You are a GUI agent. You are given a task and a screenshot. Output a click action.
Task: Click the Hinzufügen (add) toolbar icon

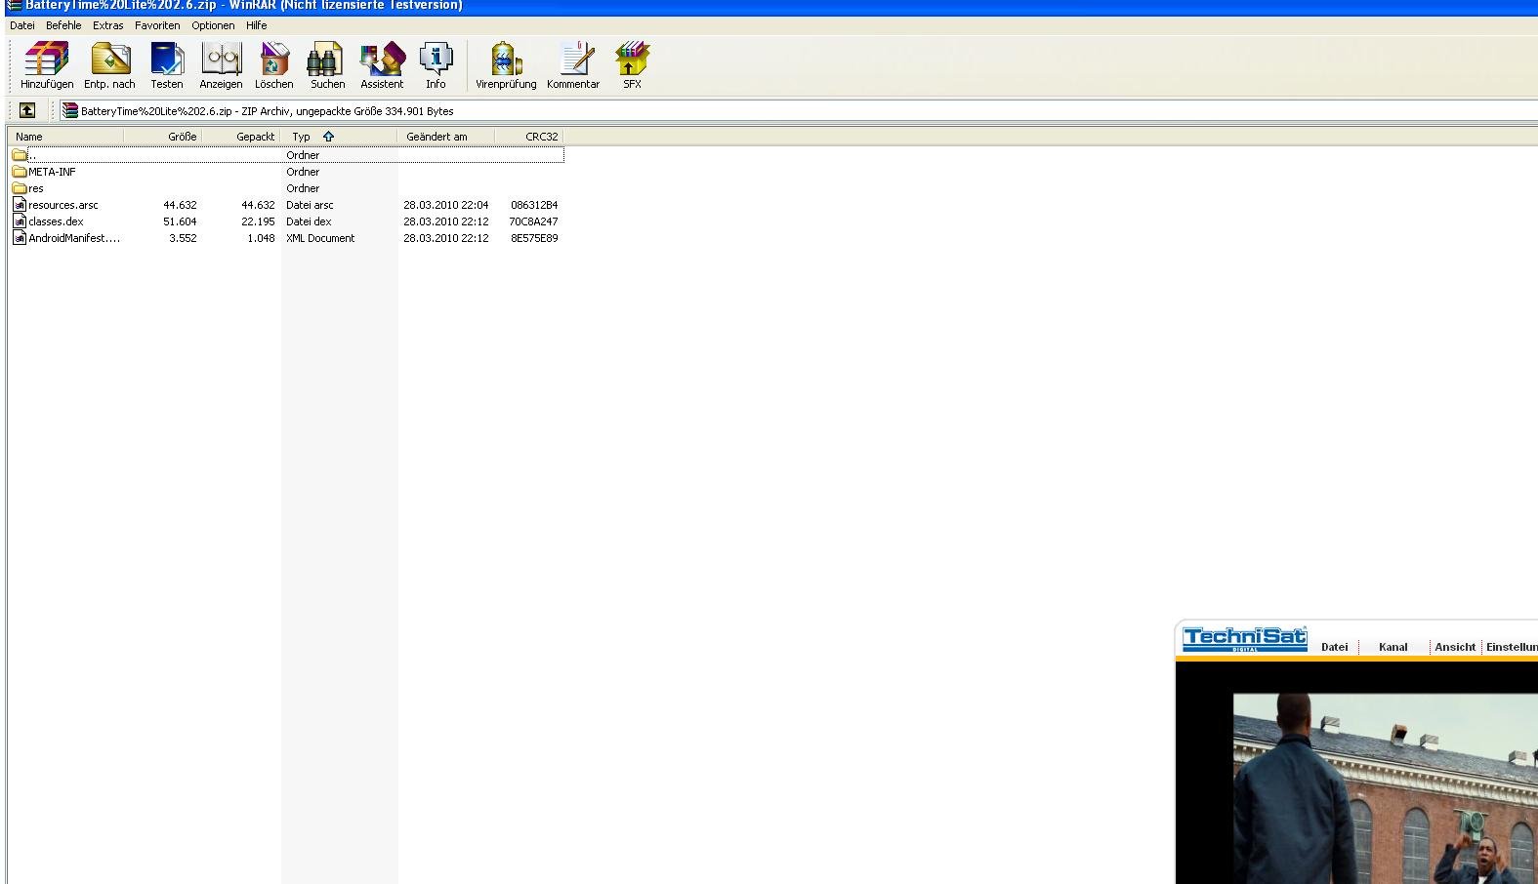point(47,60)
